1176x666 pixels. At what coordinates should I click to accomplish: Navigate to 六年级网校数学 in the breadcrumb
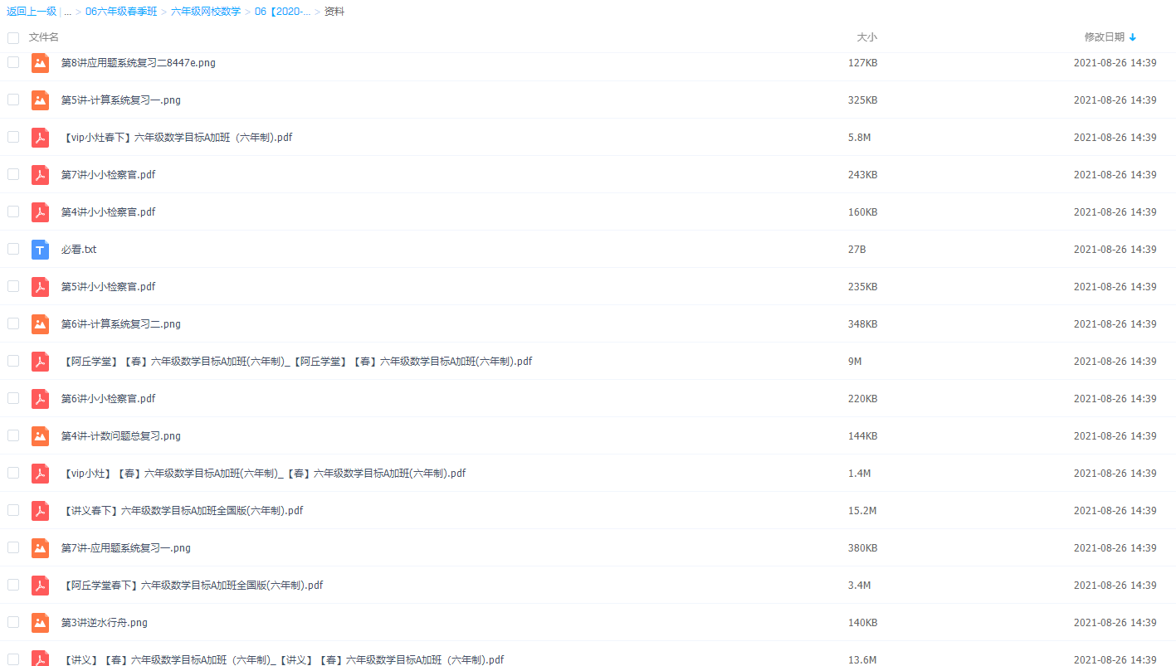coord(206,12)
